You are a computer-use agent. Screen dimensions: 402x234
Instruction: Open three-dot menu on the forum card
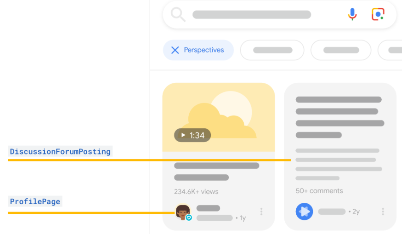click(383, 211)
